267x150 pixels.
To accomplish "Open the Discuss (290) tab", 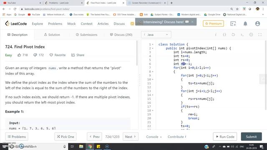I will click(121, 35).
